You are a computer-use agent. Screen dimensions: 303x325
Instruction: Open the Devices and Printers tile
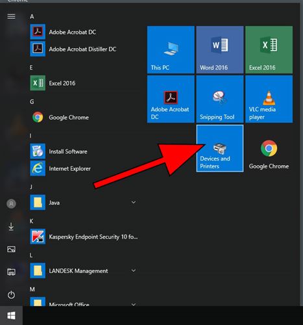[x=220, y=148]
